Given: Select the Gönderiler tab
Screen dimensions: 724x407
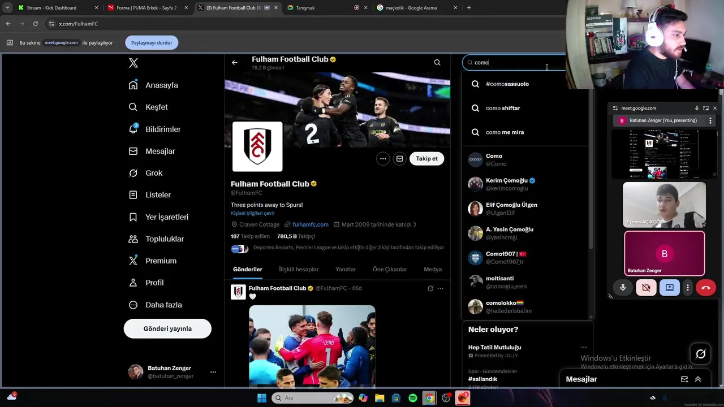Looking at the screenshot, I should click(x=248, y=269).
